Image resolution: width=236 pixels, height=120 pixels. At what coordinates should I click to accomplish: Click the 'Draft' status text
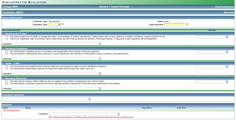[166, 21]
